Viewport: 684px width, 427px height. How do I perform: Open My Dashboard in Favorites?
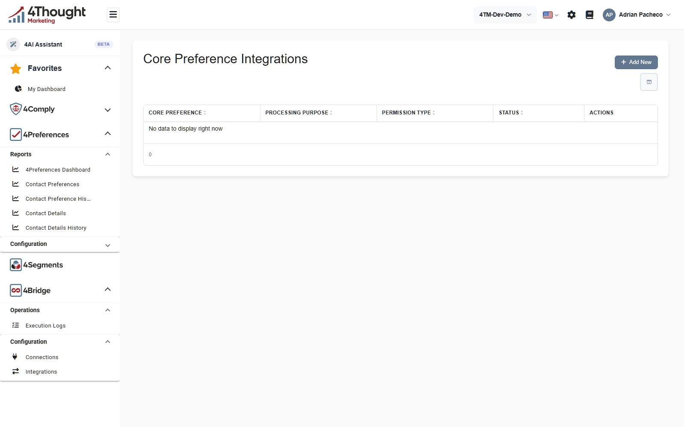[x=47, y=89]
